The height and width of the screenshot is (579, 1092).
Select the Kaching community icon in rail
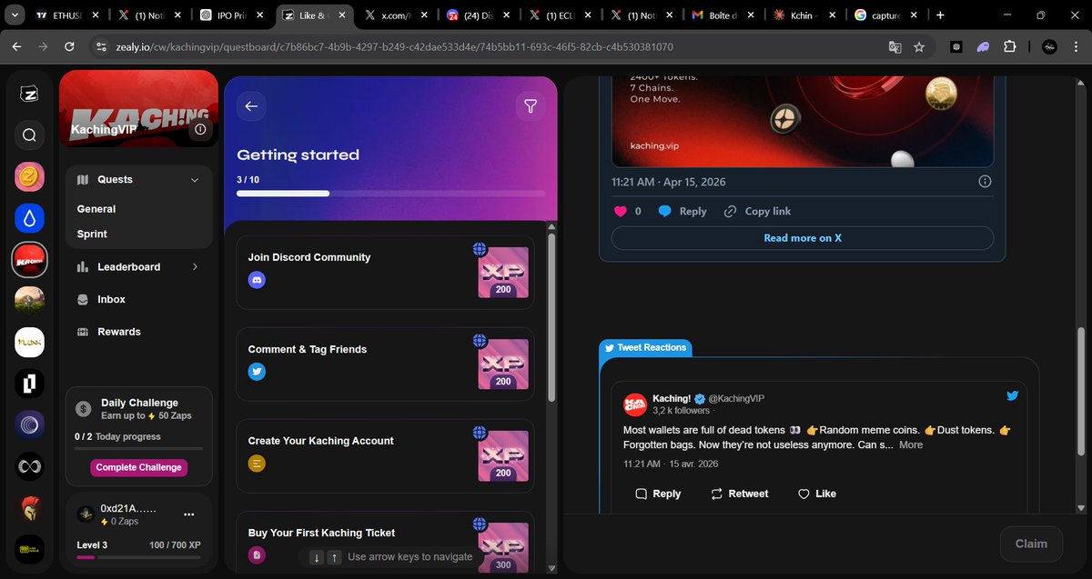point(29,260)
